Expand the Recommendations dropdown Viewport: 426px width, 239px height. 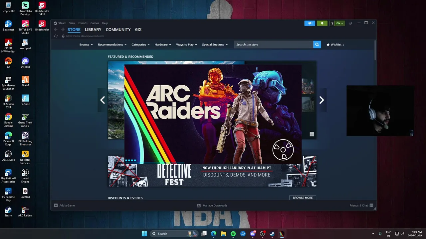pyautogui.click(x=112, y=44)
